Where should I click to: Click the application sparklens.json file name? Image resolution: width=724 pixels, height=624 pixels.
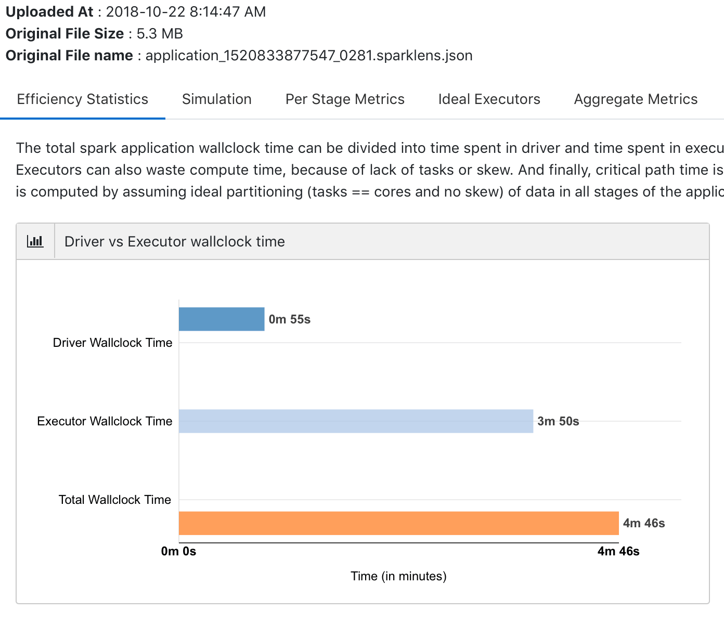[309, 56]
